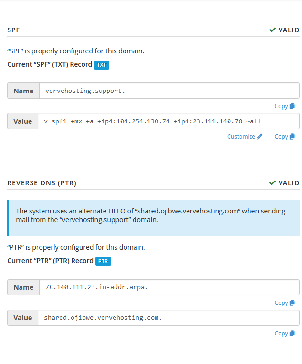Image resolution: width=302 pixels, height=364 pixels.
Task: Select the PTR Name field with in-addr.arpa
Action: [169, 287]
